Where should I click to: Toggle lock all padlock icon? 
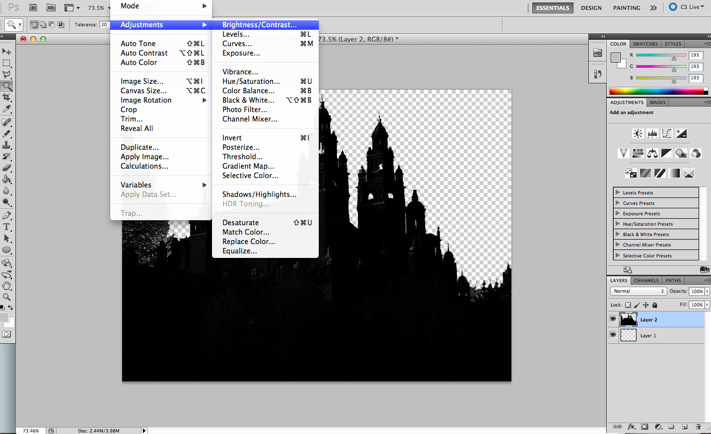[654, 305]
